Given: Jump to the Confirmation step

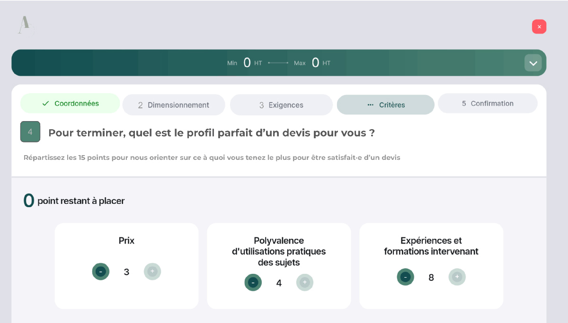Looking at the screenshot, I should [488, 104].
